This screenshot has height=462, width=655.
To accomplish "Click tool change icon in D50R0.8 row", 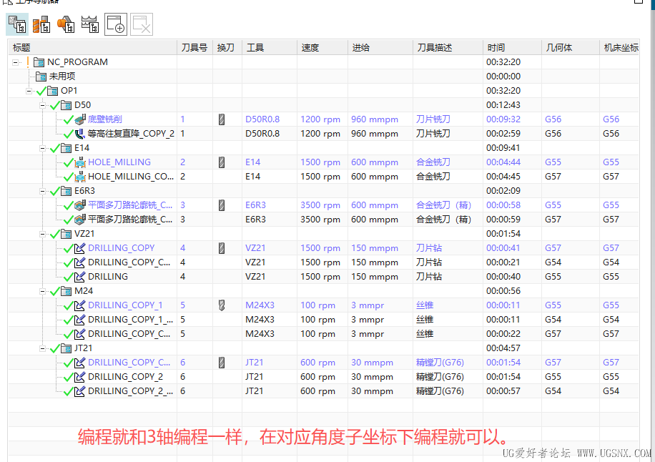I will [222, 119].
